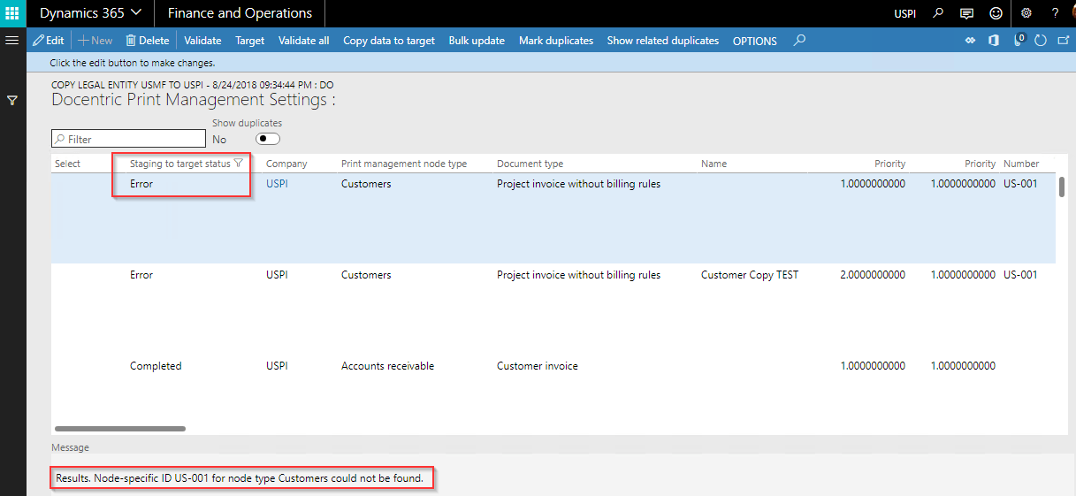Open the USPI company link in first row

(277, 184)
